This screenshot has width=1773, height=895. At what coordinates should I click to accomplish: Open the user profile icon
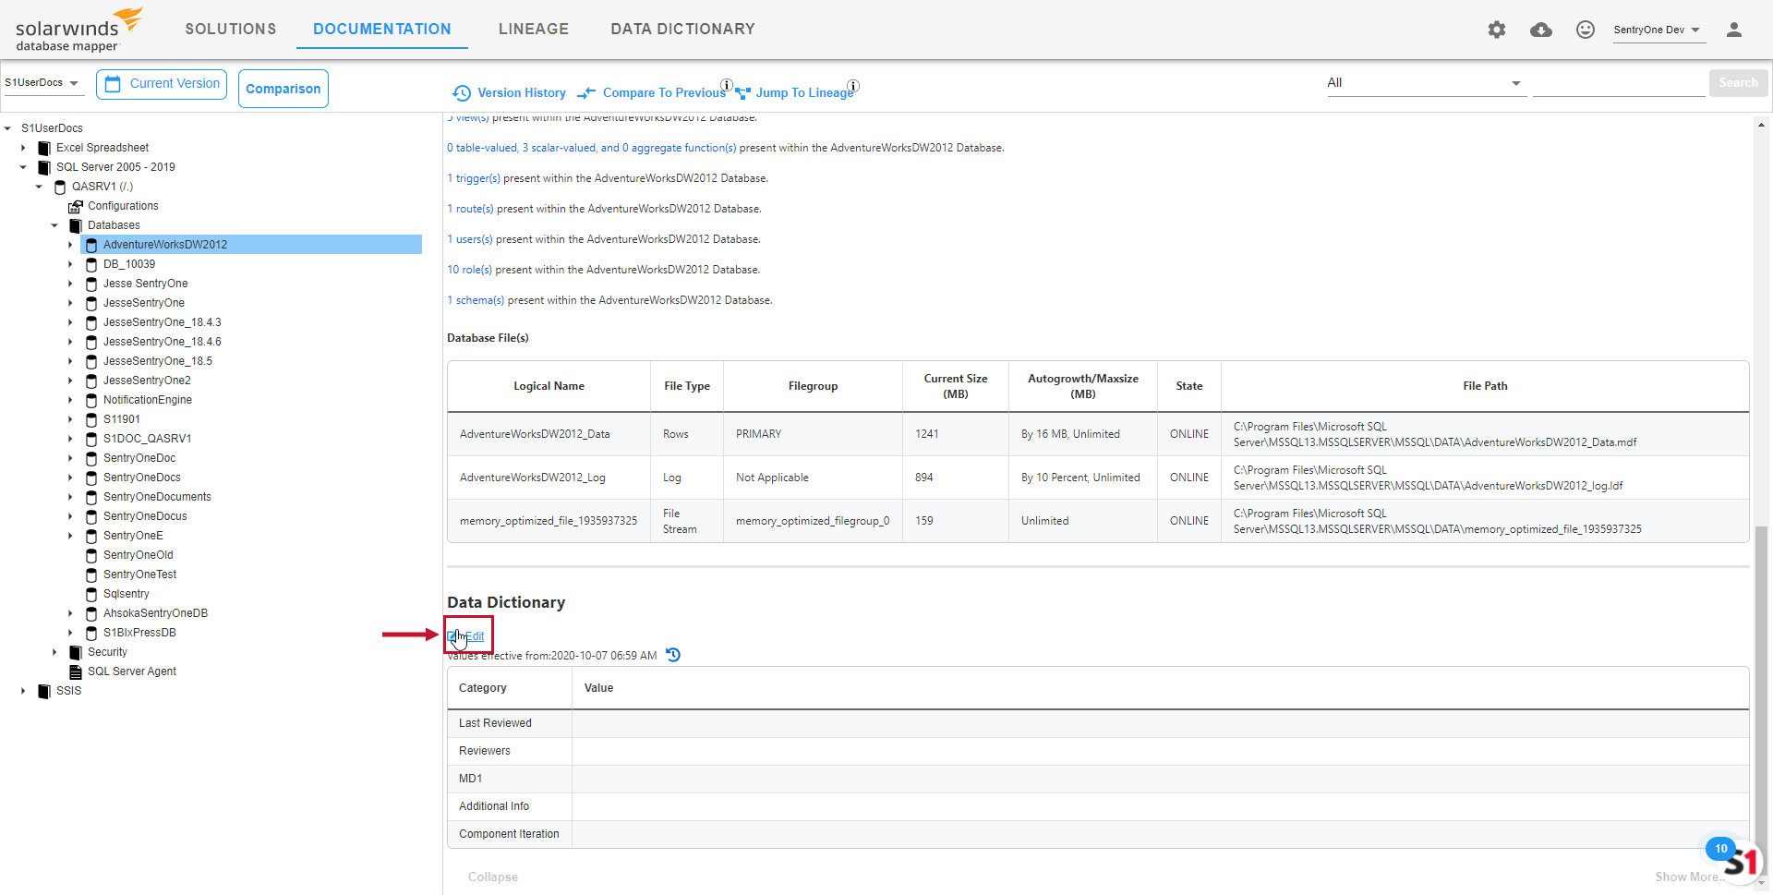(1734, 30)
